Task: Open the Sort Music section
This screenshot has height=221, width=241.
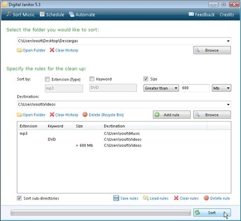Action: tap(20, 14)
